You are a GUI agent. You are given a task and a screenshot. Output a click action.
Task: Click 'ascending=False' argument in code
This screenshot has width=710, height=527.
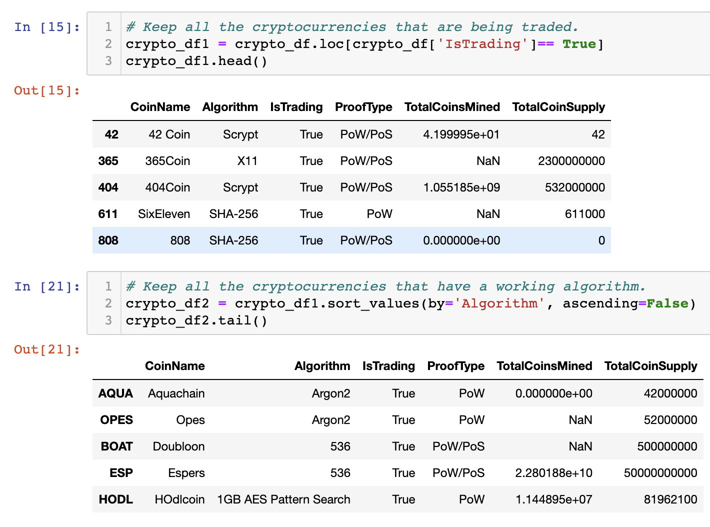pyautogui.click(x=625, y=303)
